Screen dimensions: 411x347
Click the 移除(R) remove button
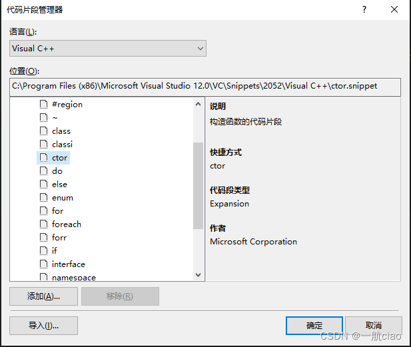[x=120, y=296]
